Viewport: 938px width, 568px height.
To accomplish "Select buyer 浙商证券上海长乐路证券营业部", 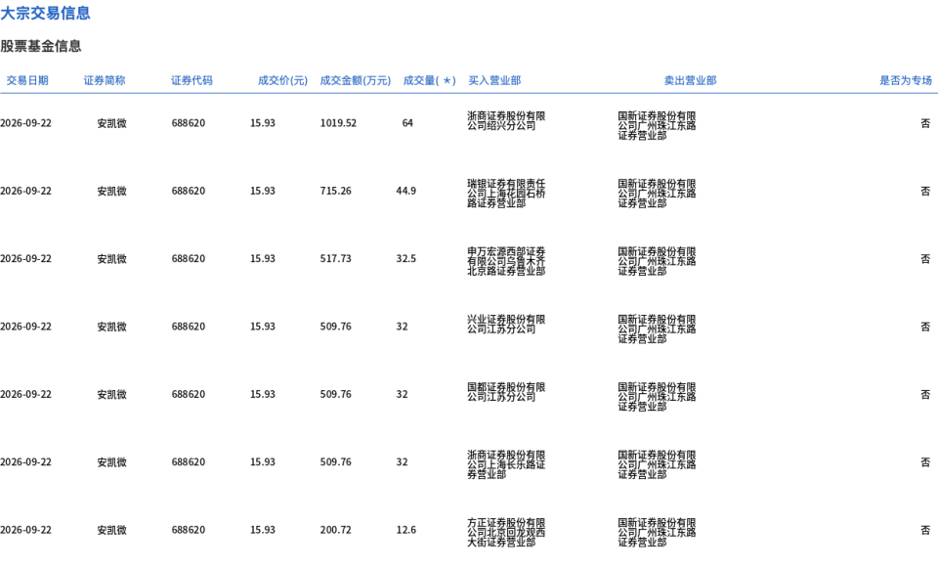I will 506,464.
